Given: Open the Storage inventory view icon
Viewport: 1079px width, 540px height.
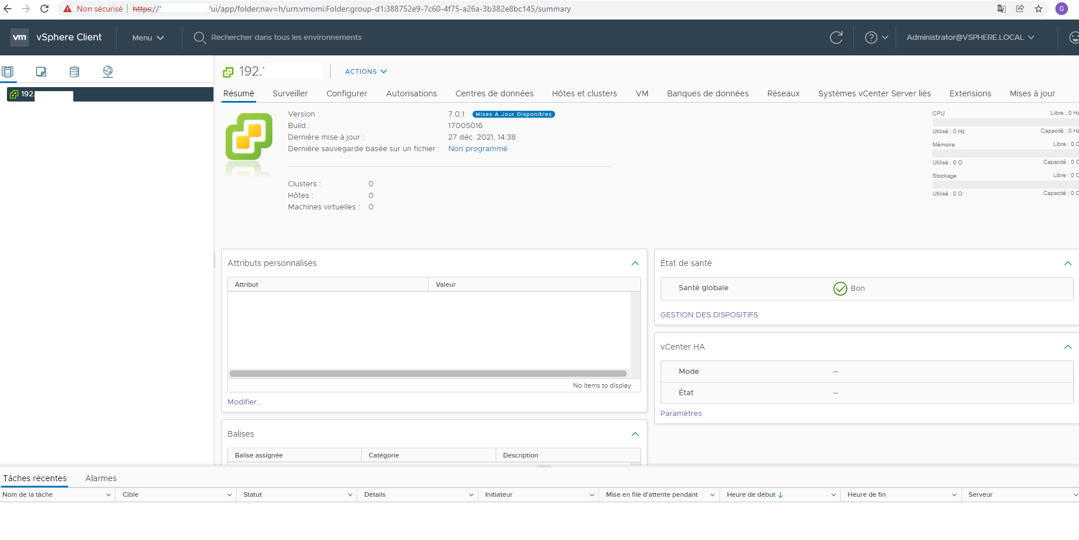Looking at the screenshot, I should click(74, 72).
